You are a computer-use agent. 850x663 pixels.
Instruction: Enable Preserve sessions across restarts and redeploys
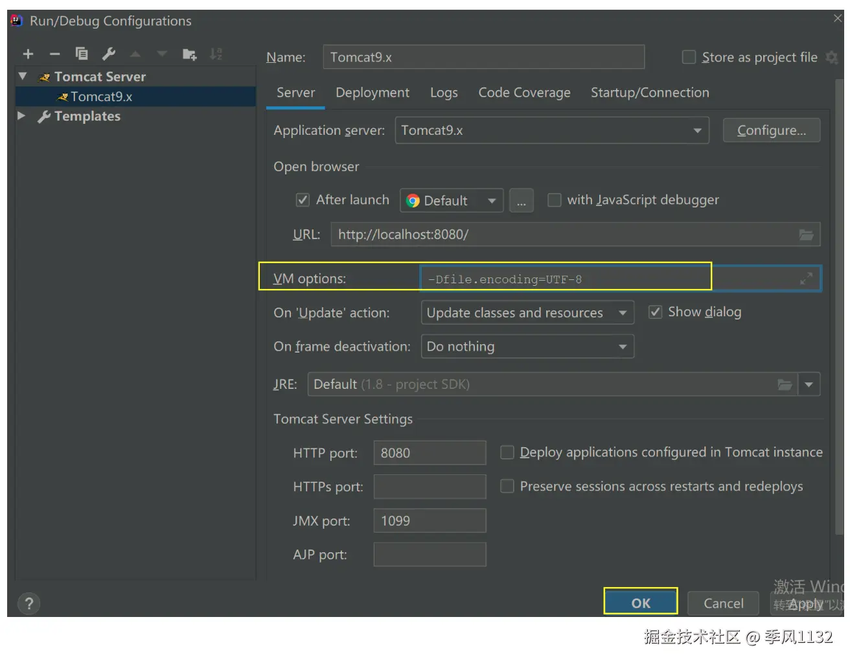pos(507,485)
